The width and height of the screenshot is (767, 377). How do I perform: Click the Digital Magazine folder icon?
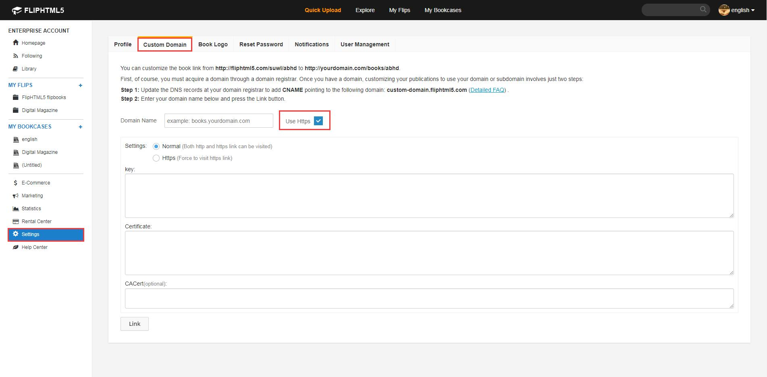point(16,110)
